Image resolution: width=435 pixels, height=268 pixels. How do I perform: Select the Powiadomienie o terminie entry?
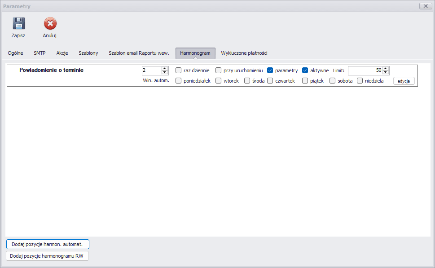click(x=51, y=70)
